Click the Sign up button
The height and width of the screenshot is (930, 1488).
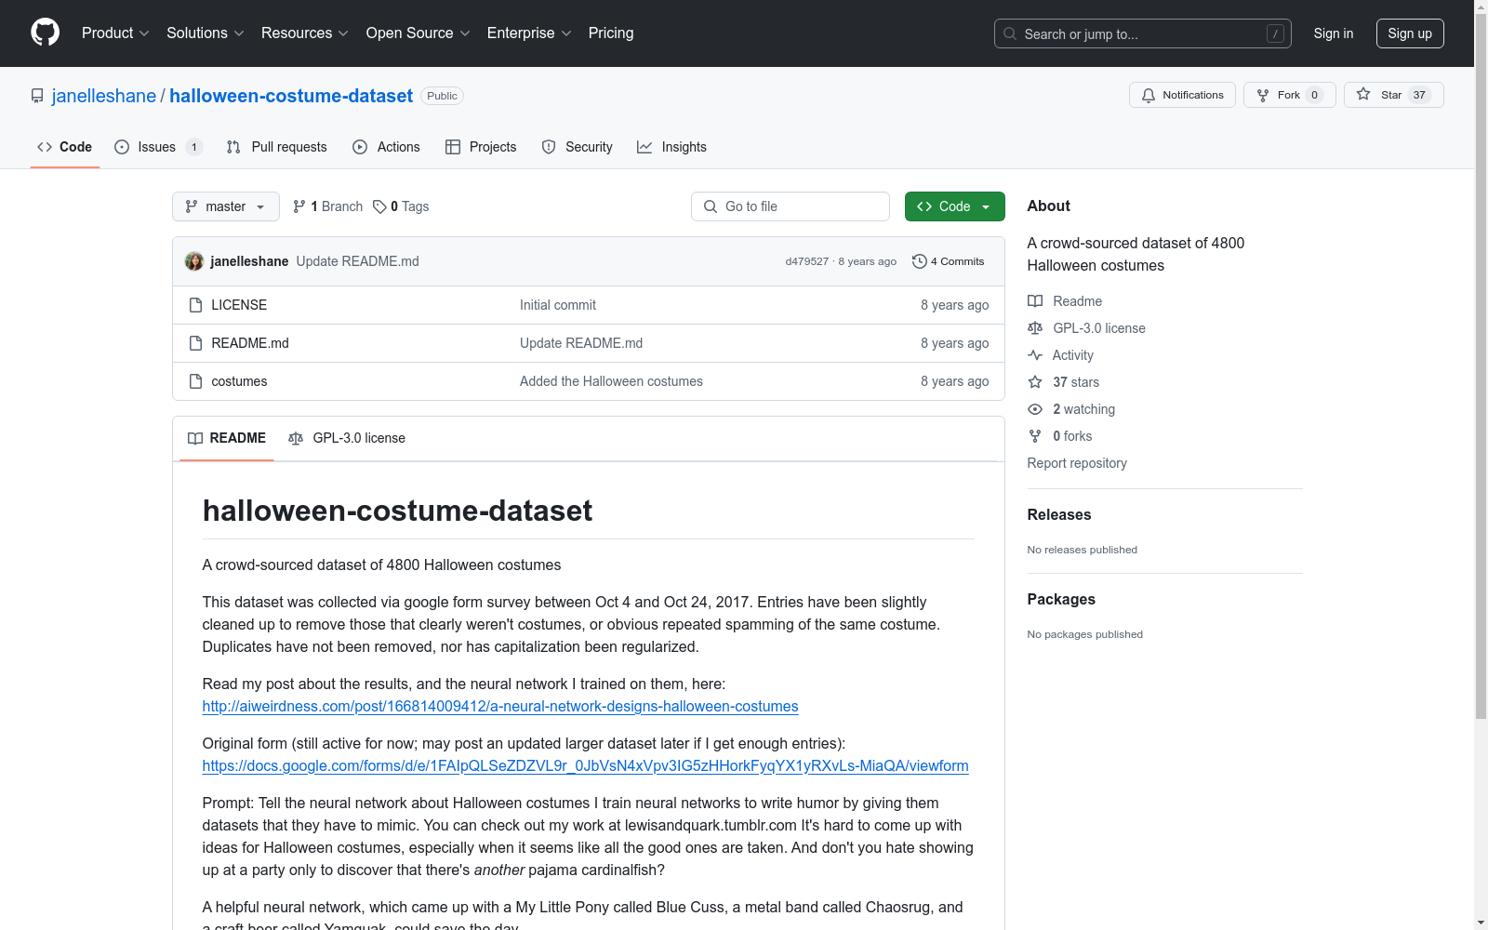click(x=1410, y=33)
